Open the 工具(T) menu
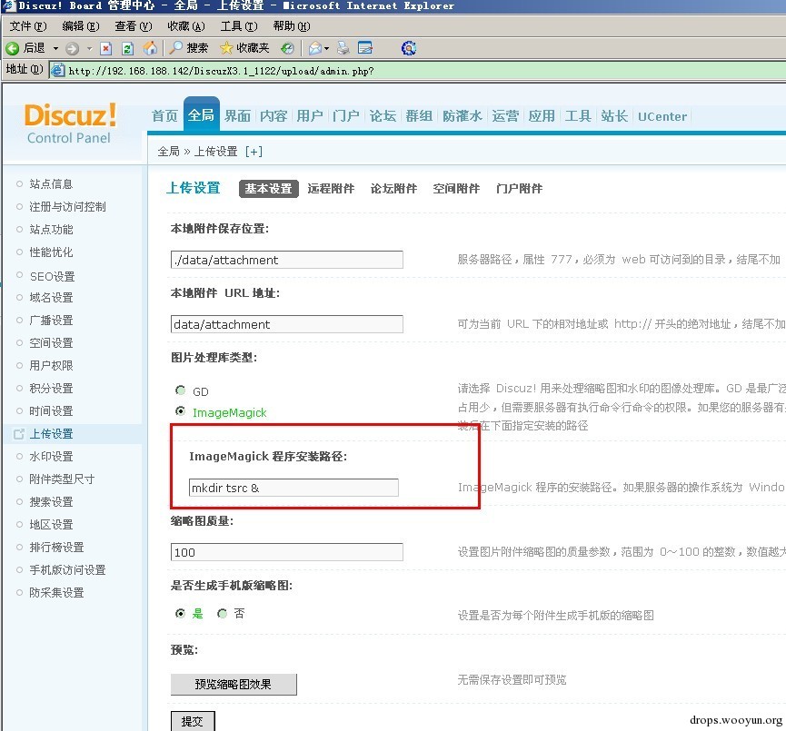This screenshot has height=731, width=786. [239, 26]
